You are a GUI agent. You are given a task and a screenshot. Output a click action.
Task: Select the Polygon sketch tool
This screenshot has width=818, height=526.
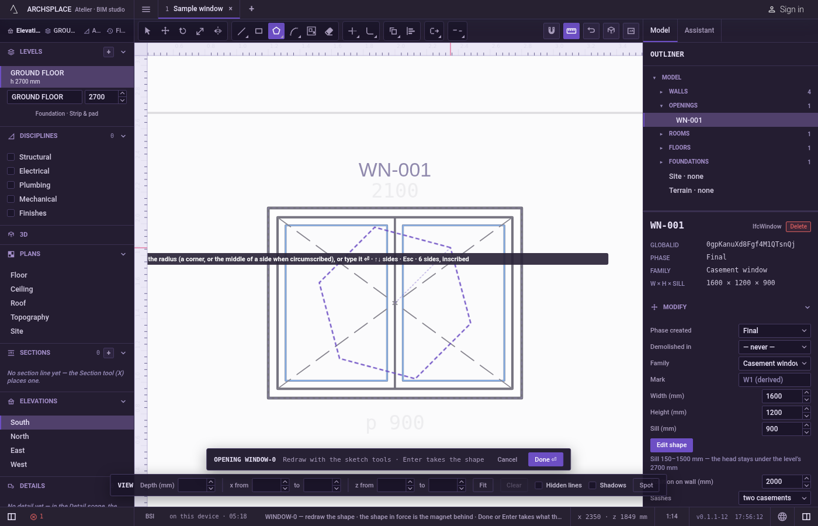point(276,31)
